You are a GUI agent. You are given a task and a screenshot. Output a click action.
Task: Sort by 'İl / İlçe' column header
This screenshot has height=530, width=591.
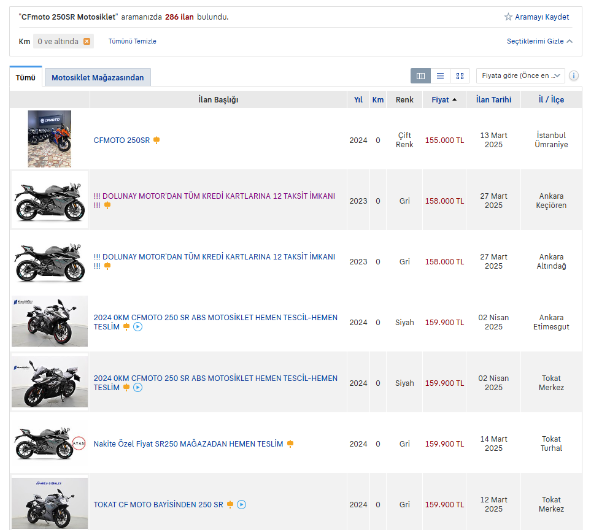(x=551, y=99)
